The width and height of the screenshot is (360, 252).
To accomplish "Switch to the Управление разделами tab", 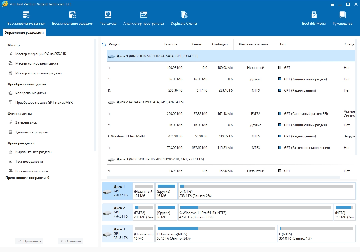I will (24, 33).
